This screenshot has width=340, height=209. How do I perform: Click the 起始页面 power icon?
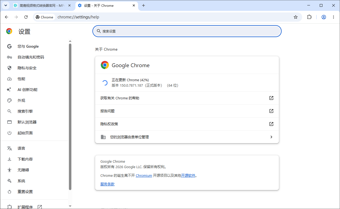[x=9, y=133]
